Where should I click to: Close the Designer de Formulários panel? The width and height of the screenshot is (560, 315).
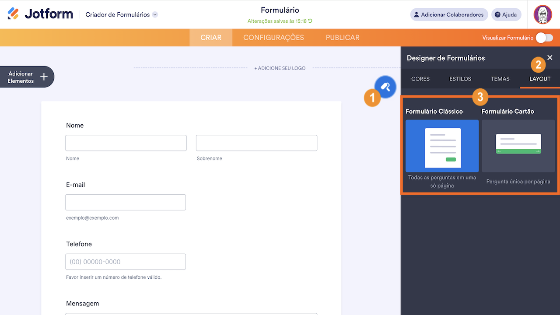tap(550, 58)
